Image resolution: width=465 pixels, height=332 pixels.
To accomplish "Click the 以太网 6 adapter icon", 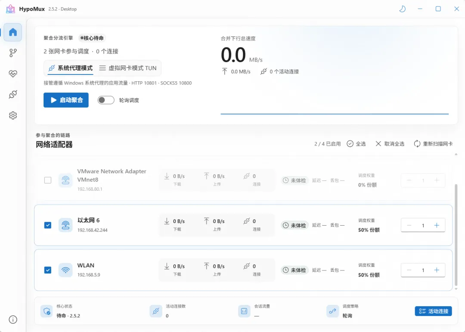I will (65, 225).
